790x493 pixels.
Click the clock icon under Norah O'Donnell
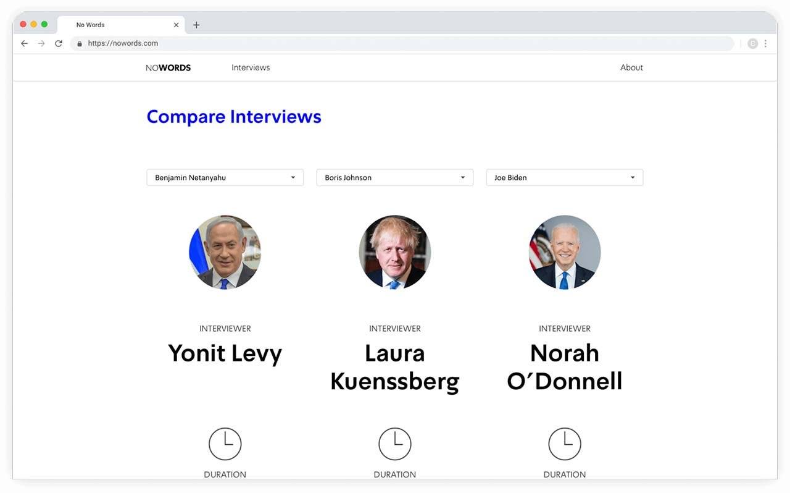tap(565, 444)
